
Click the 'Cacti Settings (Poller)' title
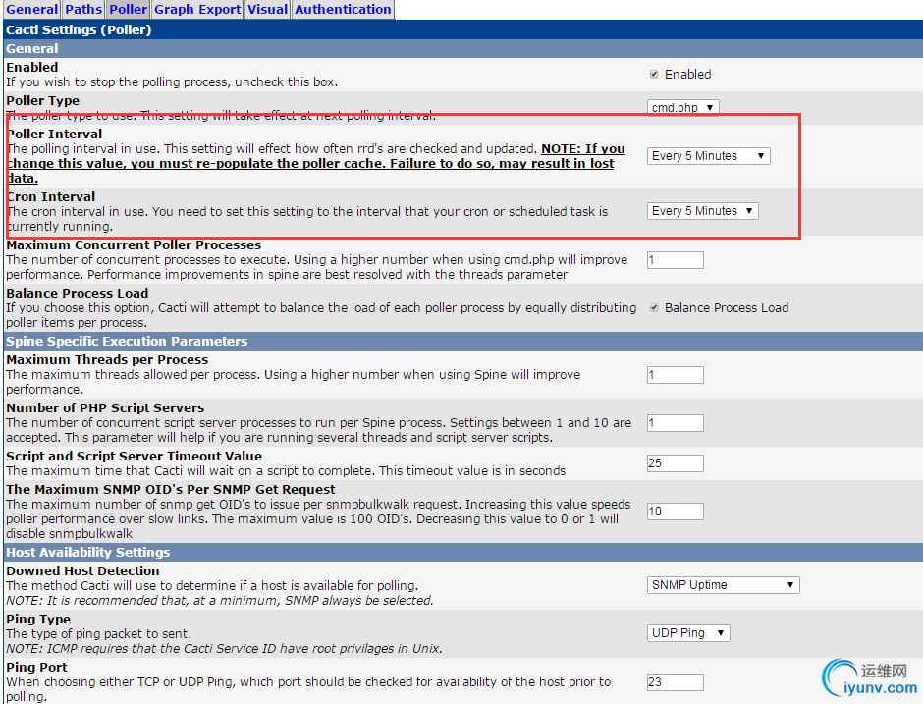[x=79, y=29]
